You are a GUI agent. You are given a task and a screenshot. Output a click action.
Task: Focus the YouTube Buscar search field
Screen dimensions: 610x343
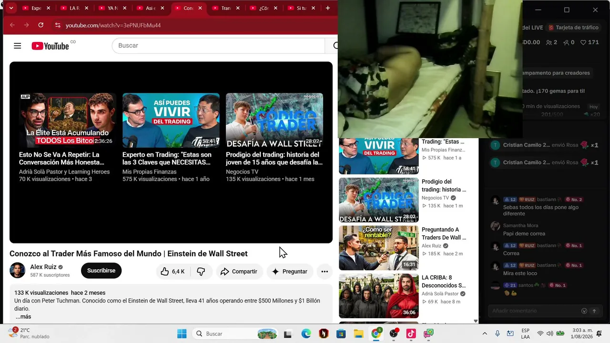tap(218, 46)
